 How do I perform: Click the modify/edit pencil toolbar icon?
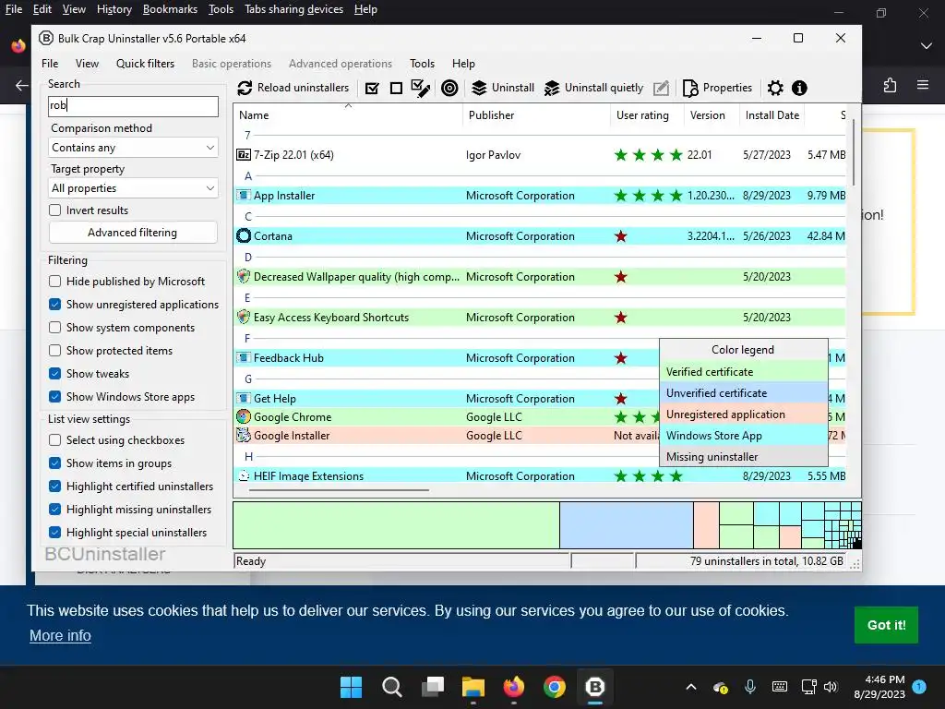pos(661,88)
